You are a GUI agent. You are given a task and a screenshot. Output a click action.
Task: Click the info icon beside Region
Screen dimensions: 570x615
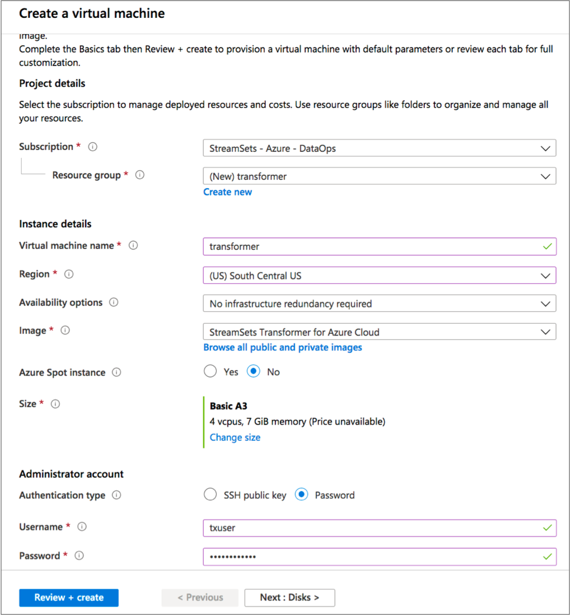69,274
